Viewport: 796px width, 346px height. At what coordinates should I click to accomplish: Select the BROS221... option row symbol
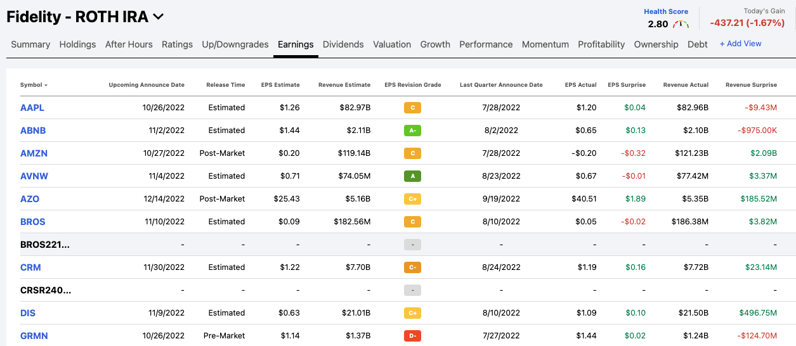(x=45, y=245)
